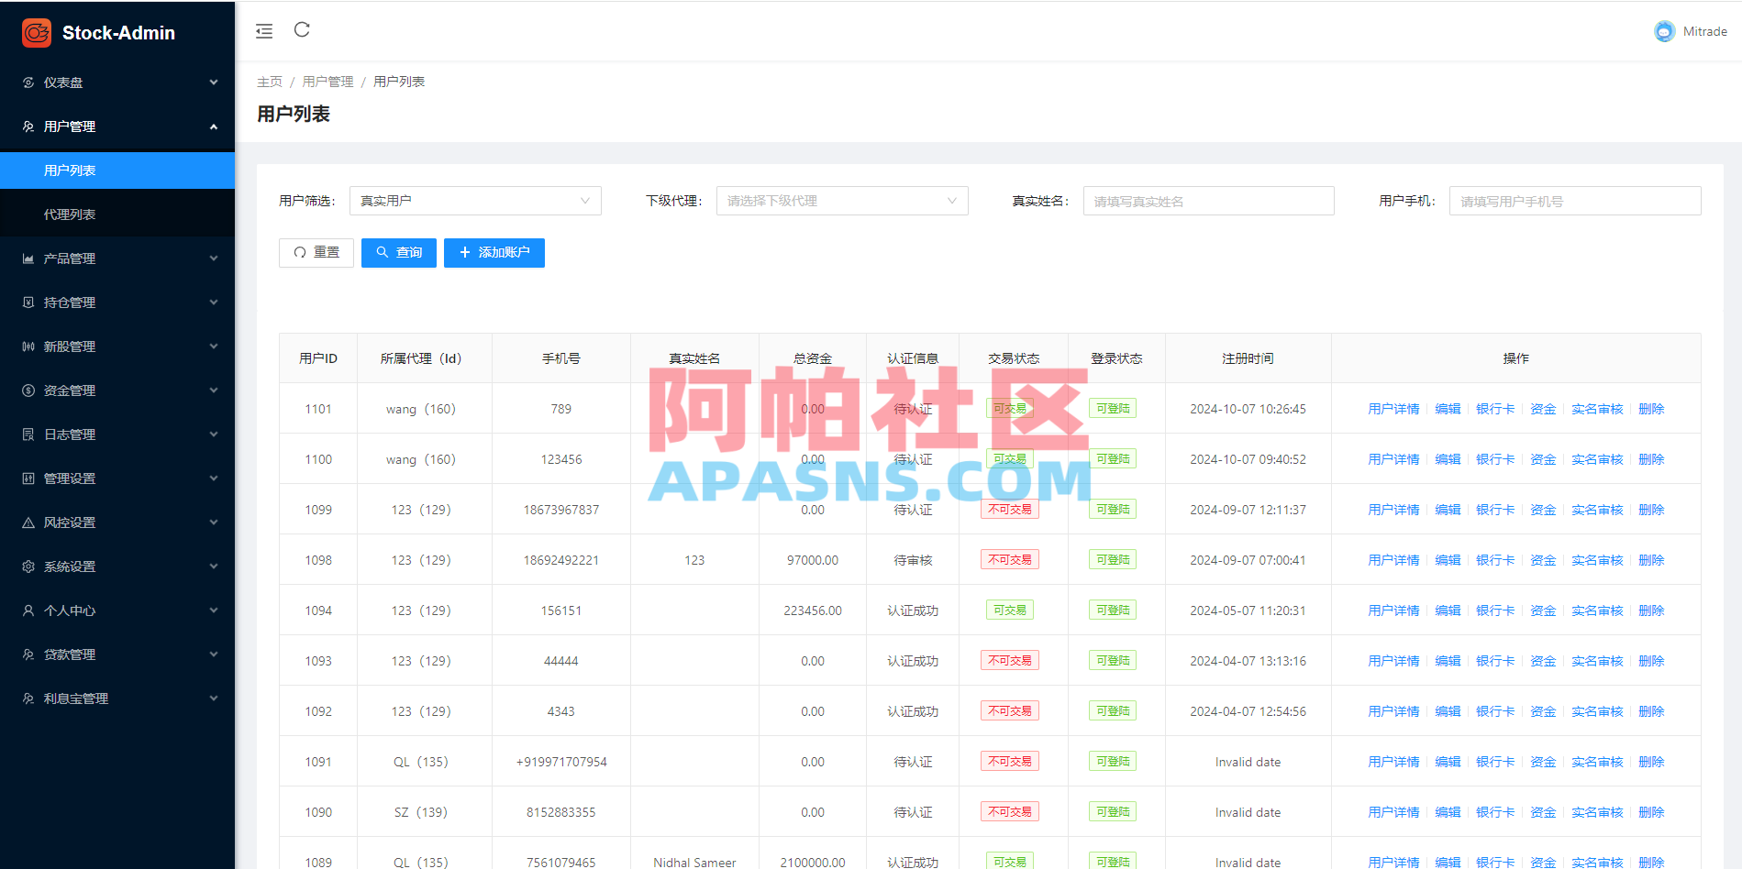
Task: Toggle 可交易 status for user 1101
Action: click(x=1009, y=408)
